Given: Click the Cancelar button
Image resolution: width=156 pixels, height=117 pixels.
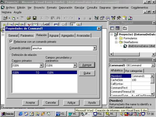Looking at the screenshot, I should point(51,103).
